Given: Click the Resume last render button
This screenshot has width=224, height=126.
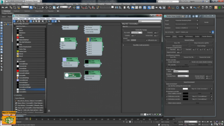Looking at the screenshot, I should pyautogui.click(x=205, y=57).
